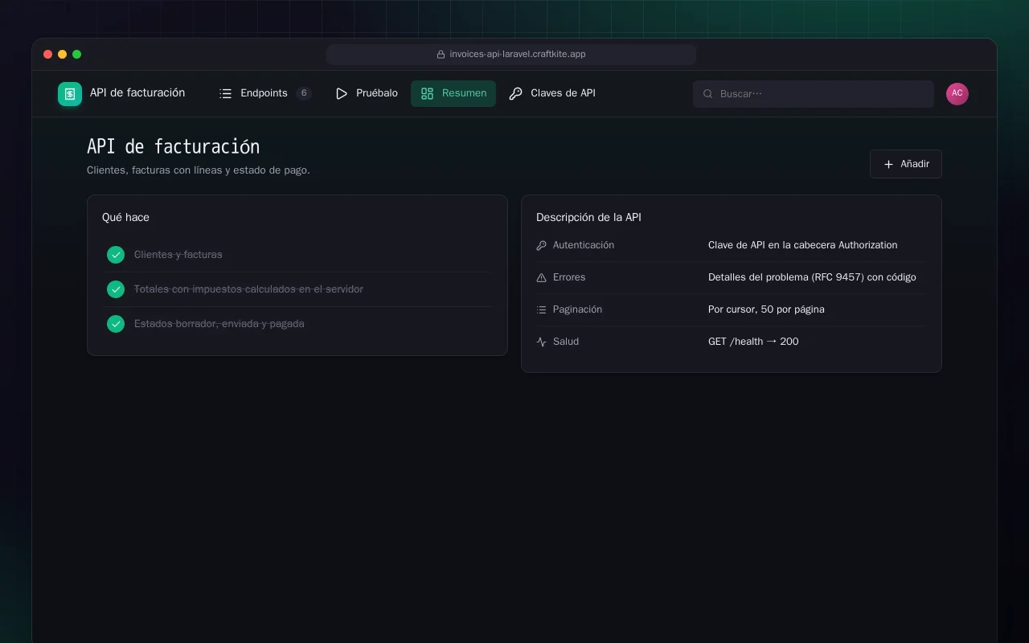Switch to the Pruébalo tab
This screenshot has height=643, width=1029.
(366, 93)
